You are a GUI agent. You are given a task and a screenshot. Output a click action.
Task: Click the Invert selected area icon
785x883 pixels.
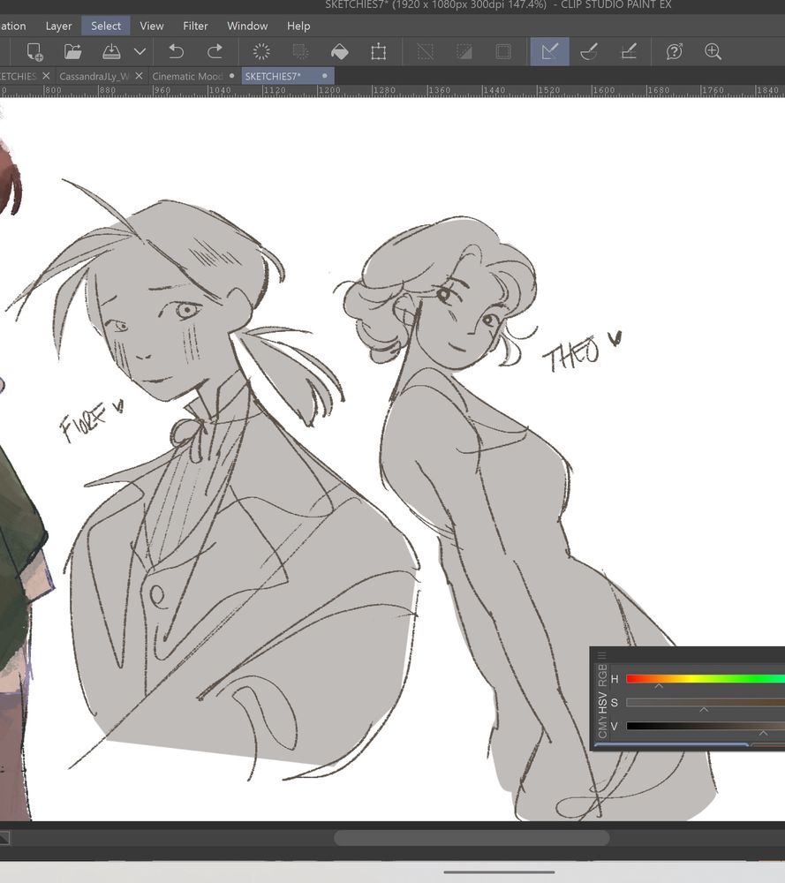464,52
